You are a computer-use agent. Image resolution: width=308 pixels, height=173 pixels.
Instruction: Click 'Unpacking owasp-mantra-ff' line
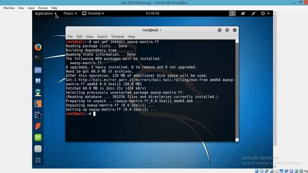coord(110,105)
